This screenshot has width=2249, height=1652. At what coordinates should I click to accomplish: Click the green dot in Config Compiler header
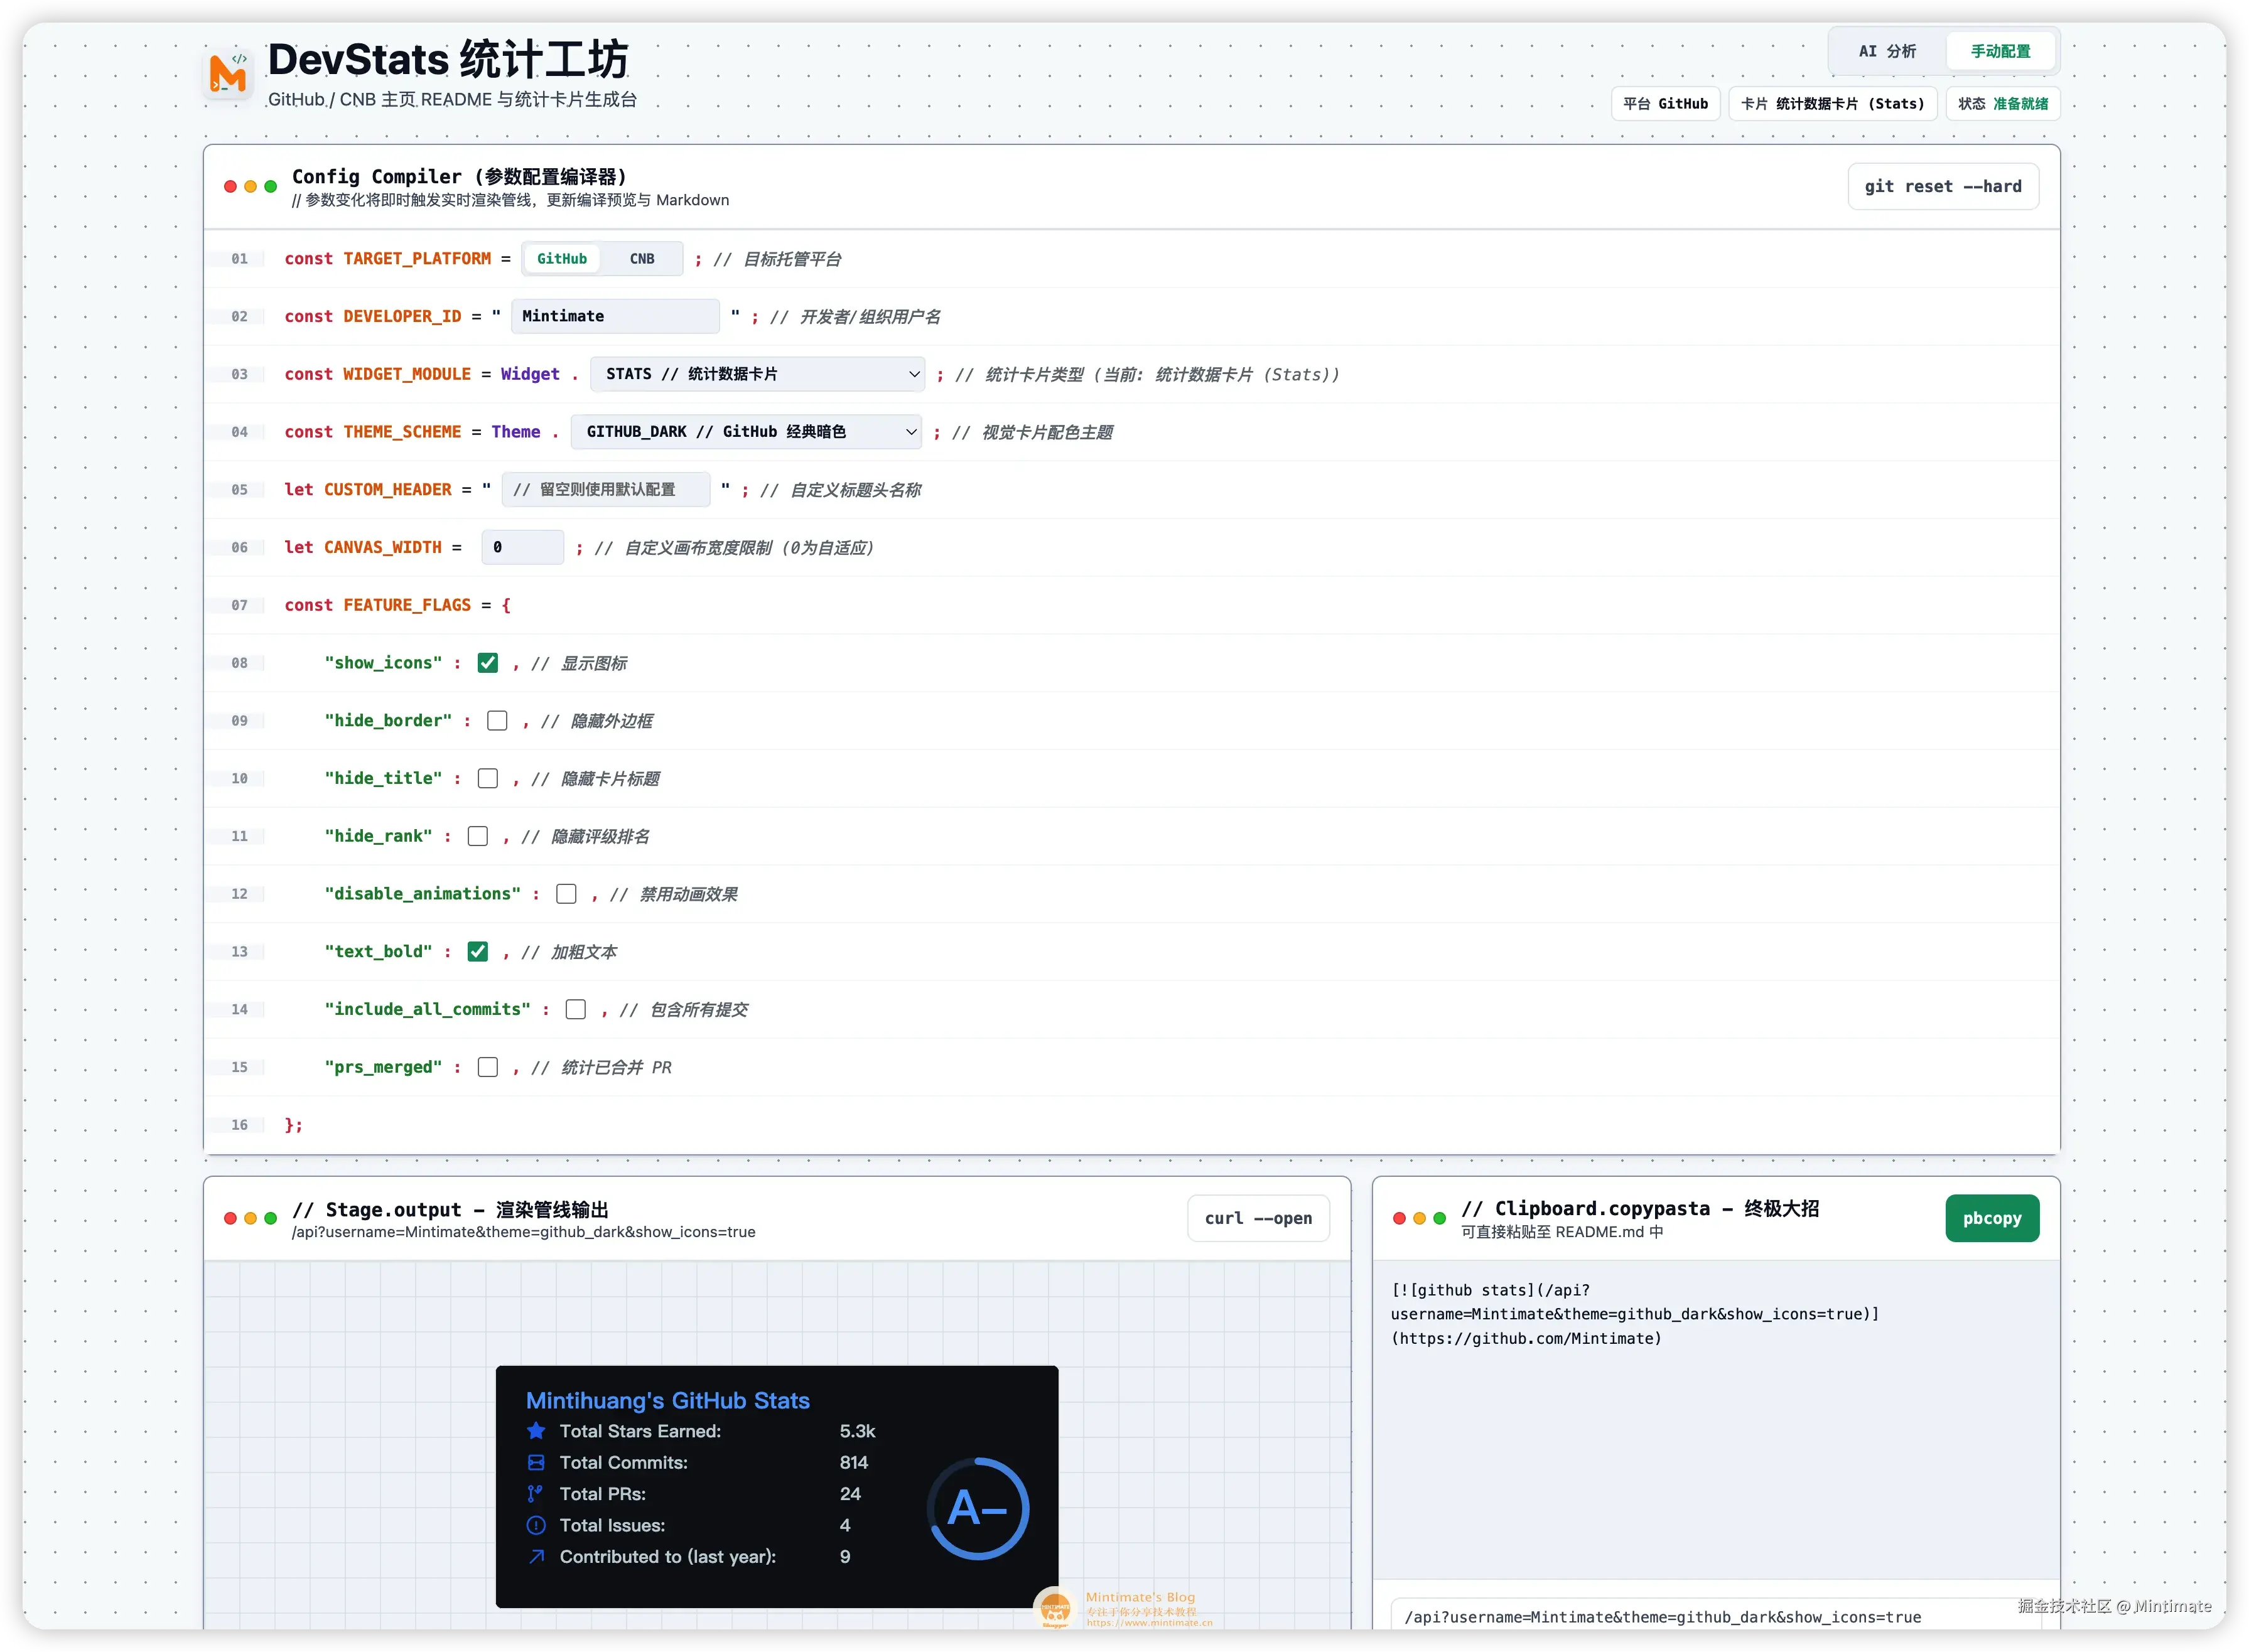pos(270,186)
